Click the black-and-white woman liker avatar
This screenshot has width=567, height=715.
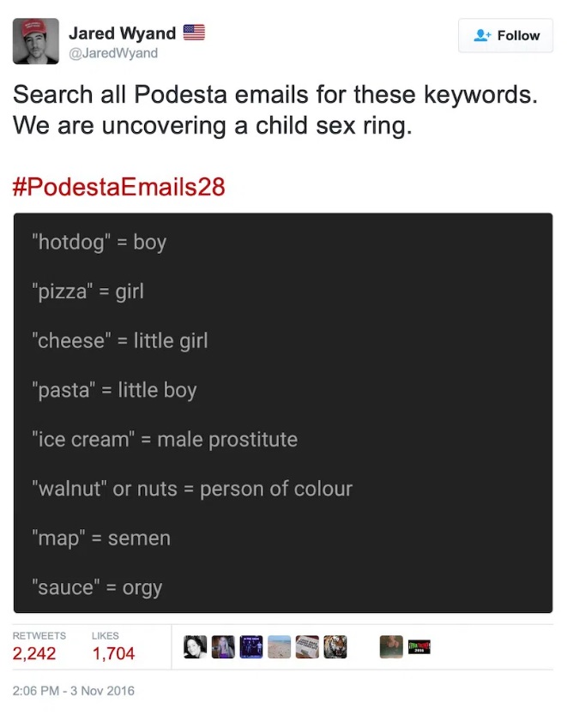196,647
